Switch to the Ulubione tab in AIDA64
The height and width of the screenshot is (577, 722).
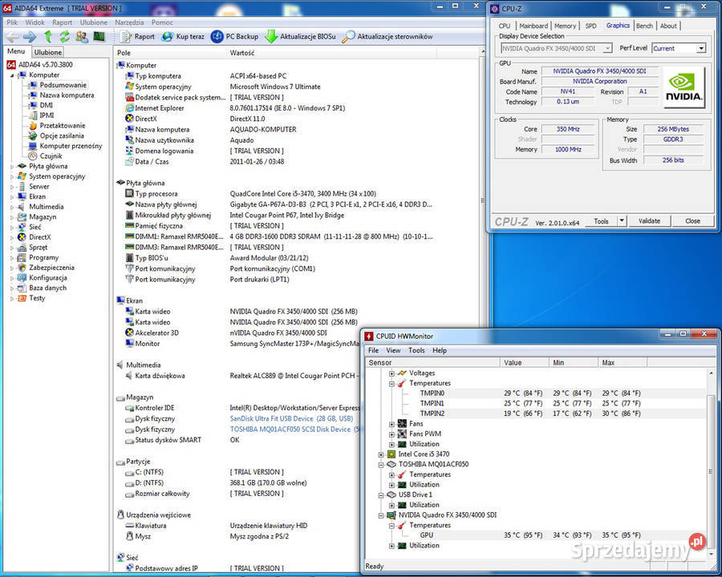click(48, 52)
